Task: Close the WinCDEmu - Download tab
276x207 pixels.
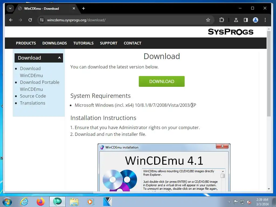Action: 74,8
